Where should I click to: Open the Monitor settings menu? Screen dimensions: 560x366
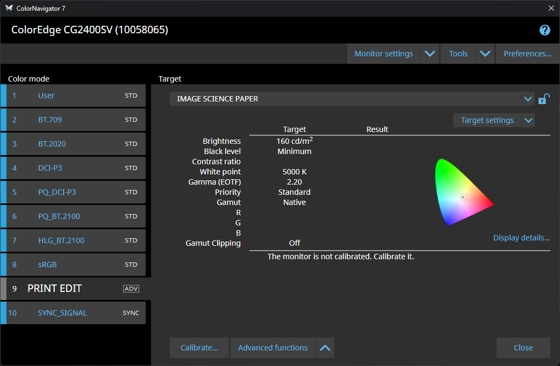point(384,54)
